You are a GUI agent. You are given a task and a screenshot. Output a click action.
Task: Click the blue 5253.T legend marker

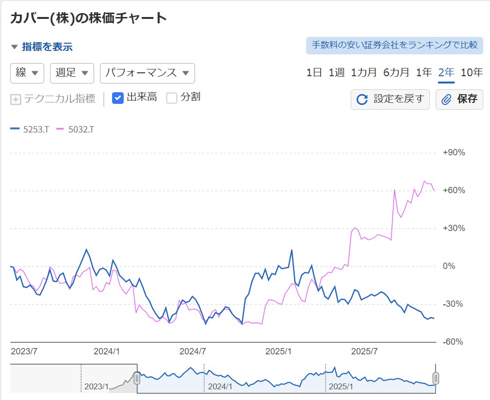pyautogui.click(x=15, y=129)
